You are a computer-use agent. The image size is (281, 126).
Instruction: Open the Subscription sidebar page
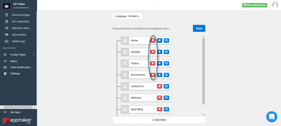(x=19, y=35)
